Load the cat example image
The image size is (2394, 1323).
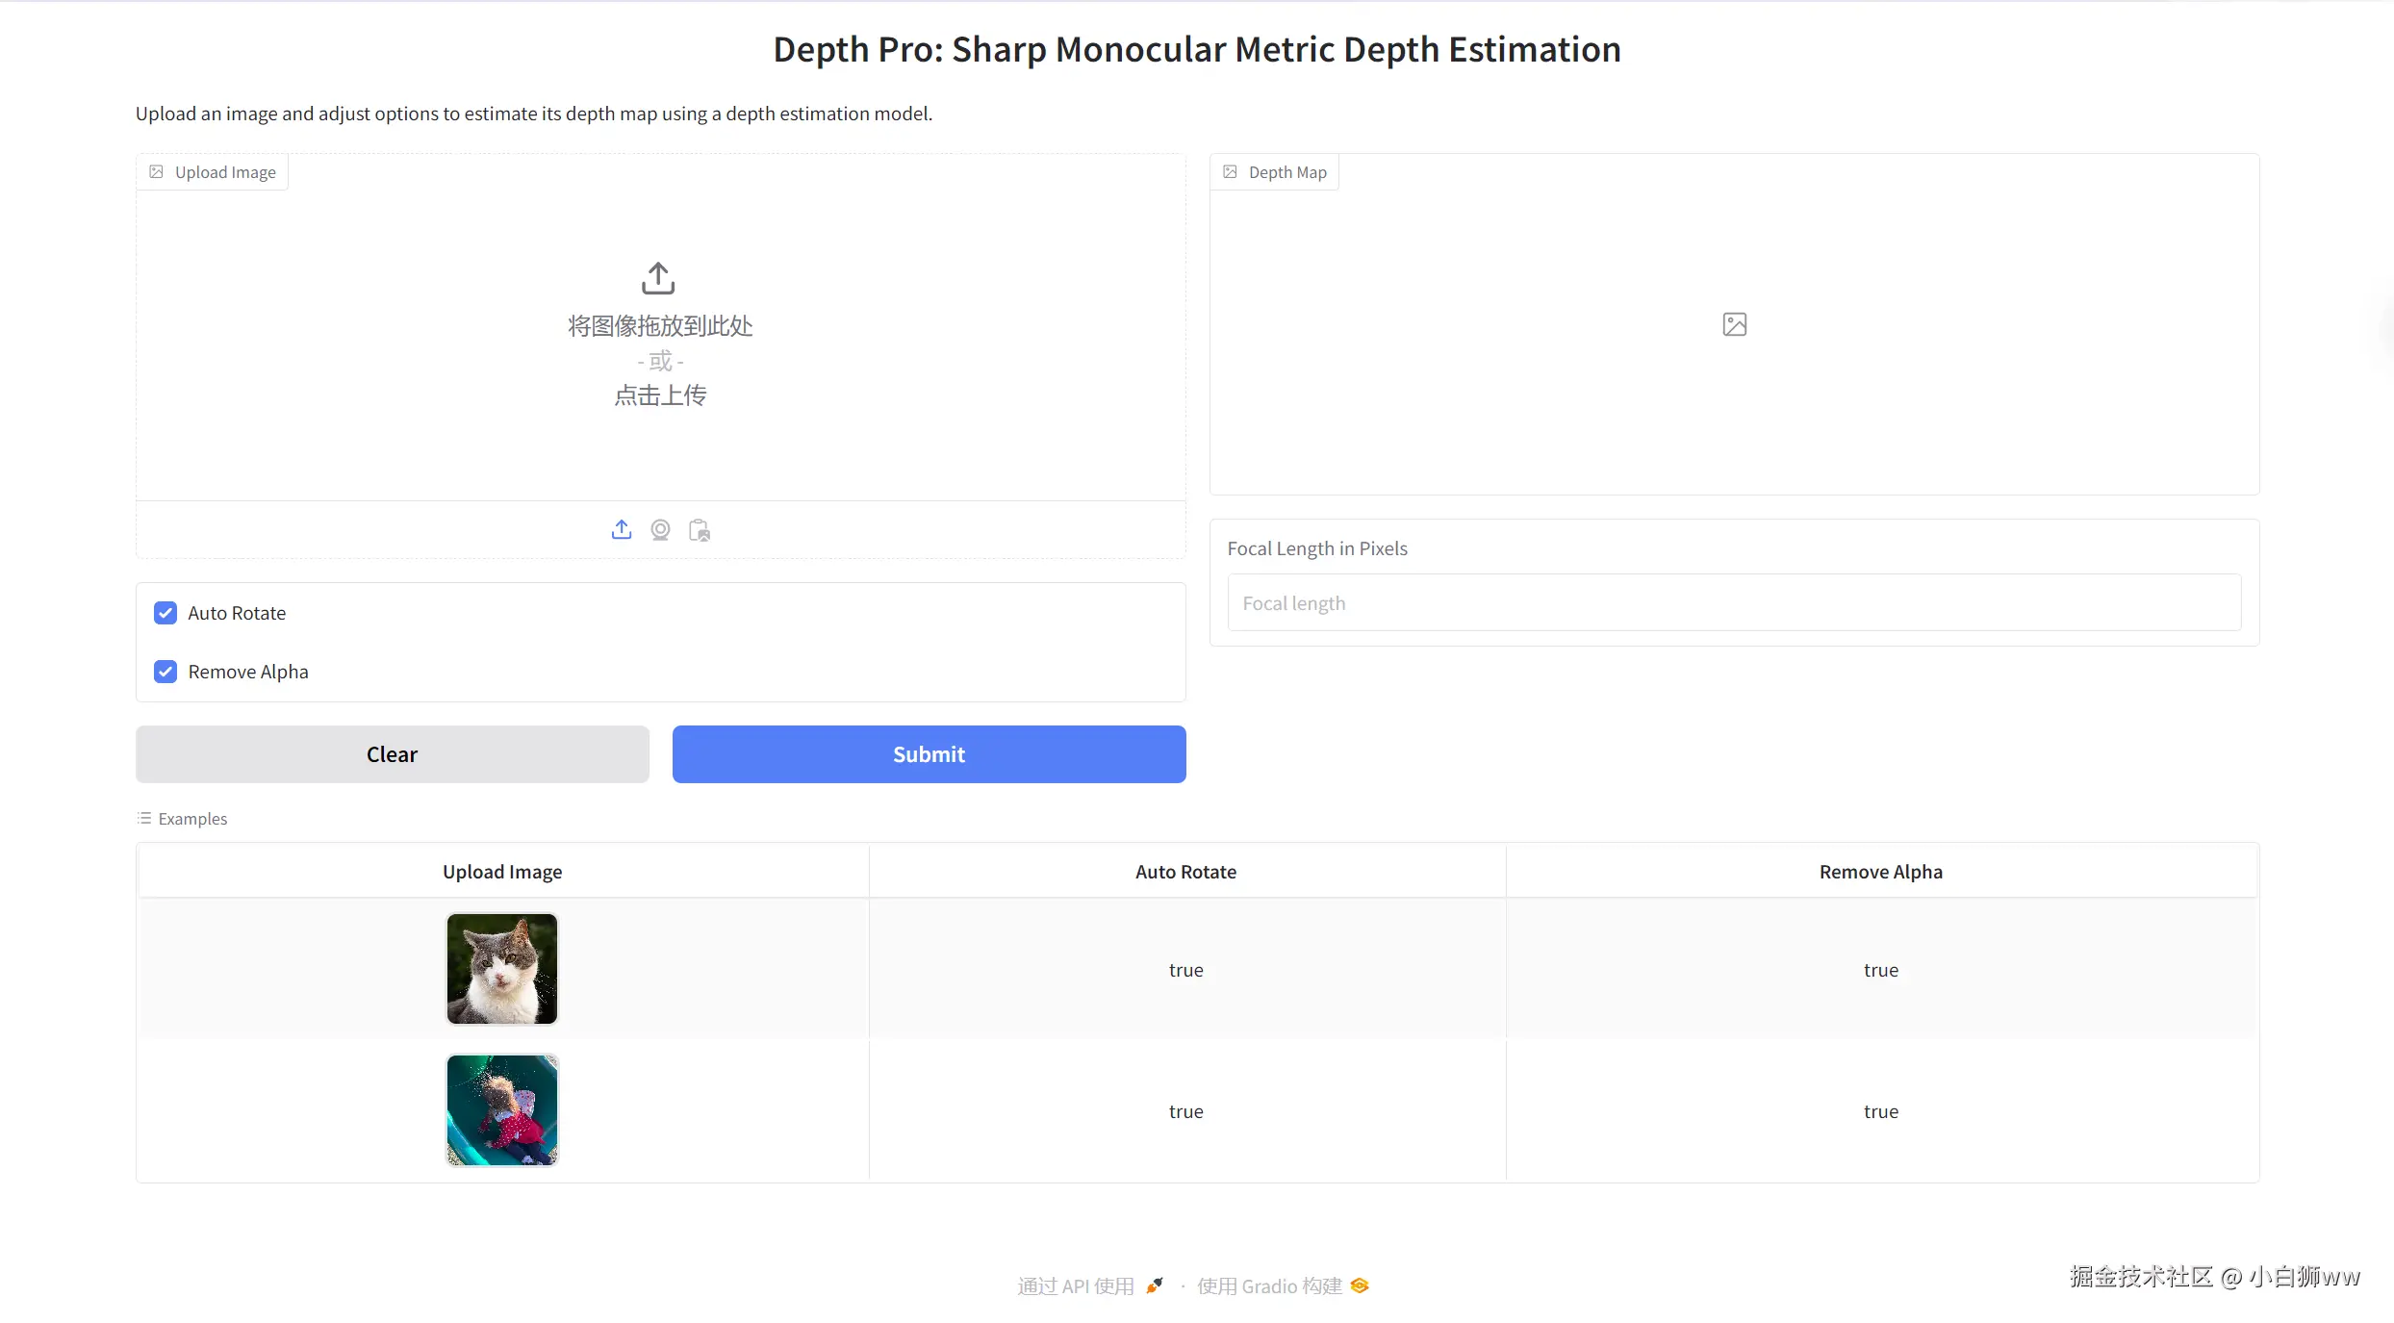point(502,969)
